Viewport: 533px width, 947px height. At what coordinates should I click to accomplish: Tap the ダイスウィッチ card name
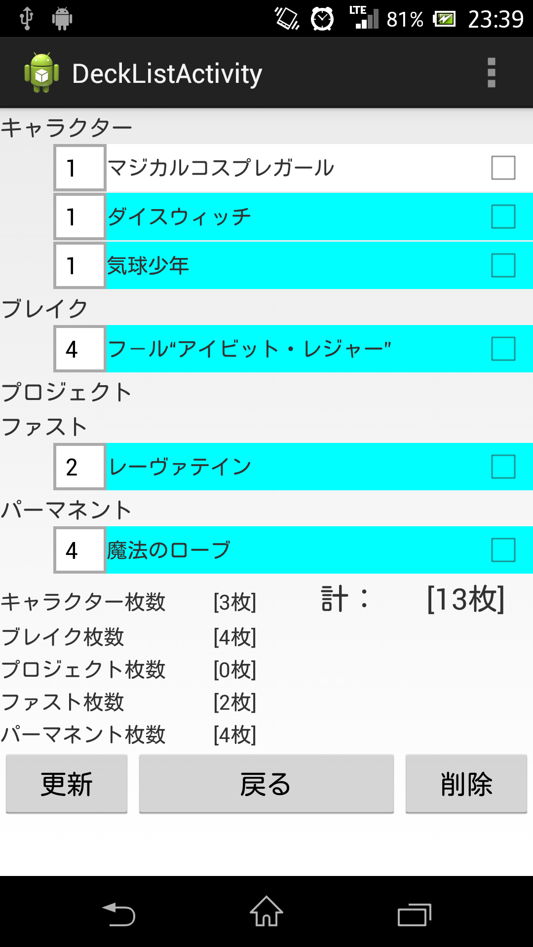tap(179, 217)
